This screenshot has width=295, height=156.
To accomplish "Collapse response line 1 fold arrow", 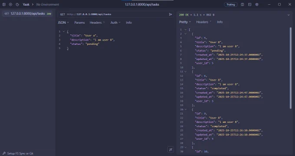I will [185, 29].
